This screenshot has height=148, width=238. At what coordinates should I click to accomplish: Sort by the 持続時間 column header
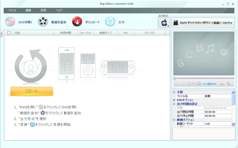(65, 33)
